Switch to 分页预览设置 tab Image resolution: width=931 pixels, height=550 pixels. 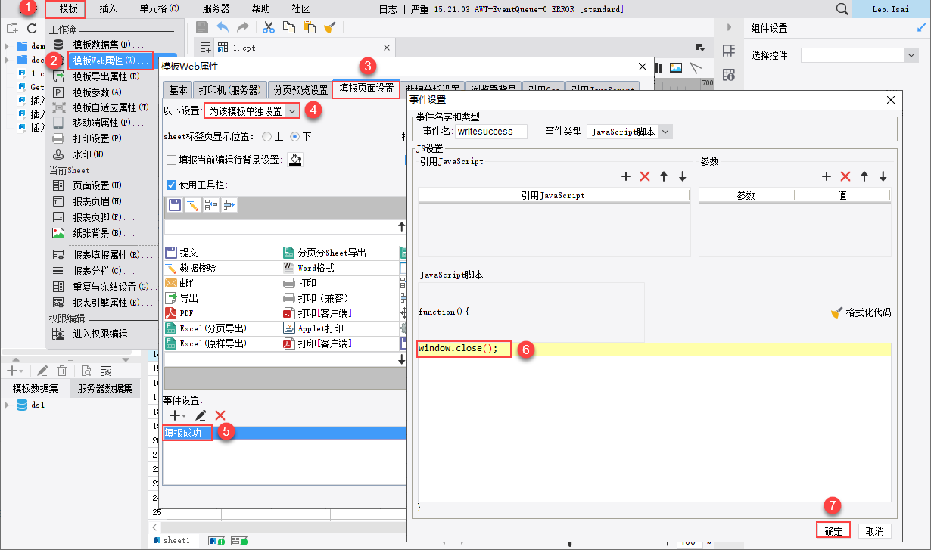point(300,89)
